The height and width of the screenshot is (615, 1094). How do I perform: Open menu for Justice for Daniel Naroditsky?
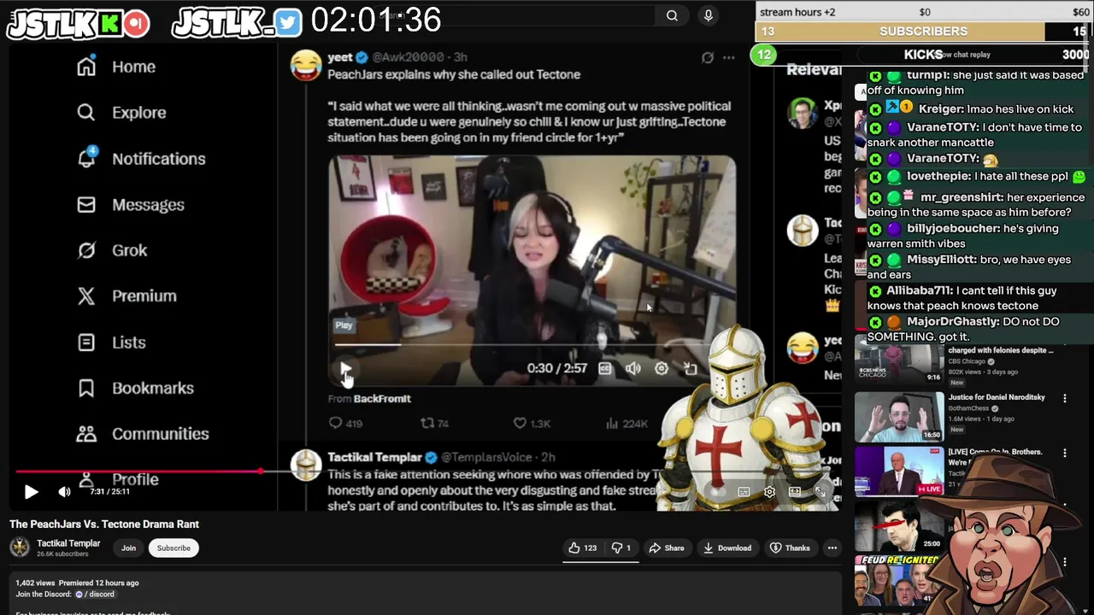point(1065,399)
